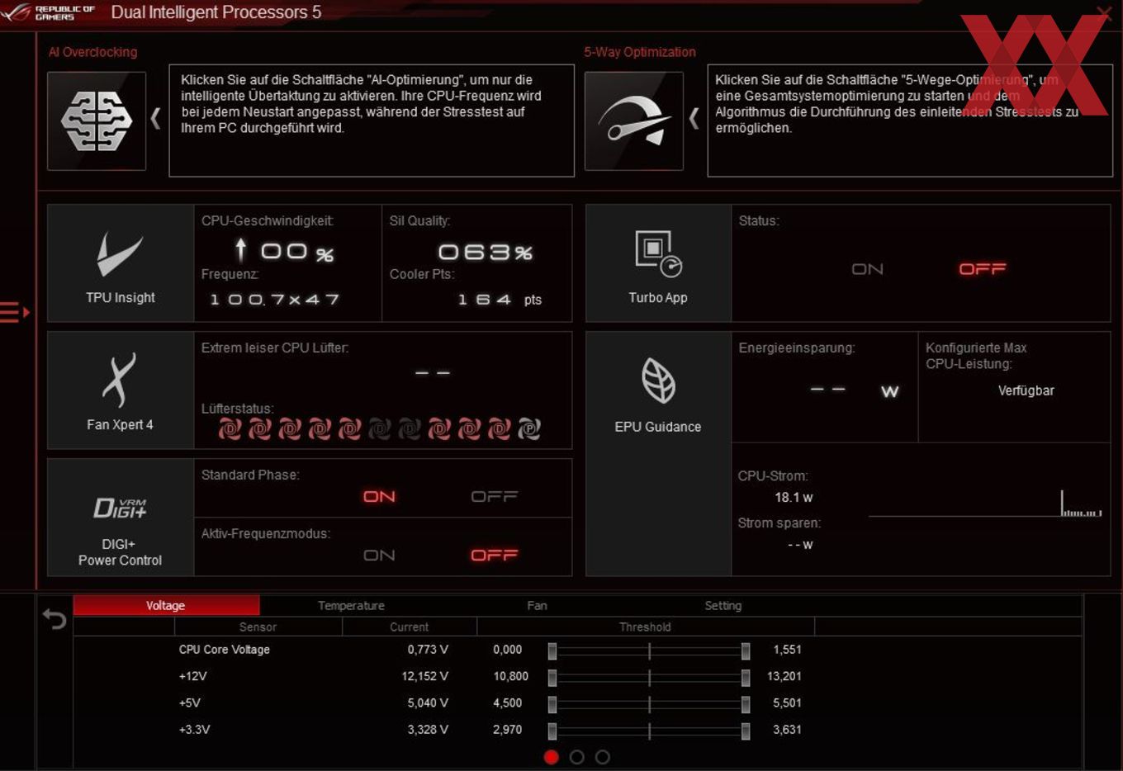Start 5-Way Optimization via the gauge icon

click(x=634, y=121)
